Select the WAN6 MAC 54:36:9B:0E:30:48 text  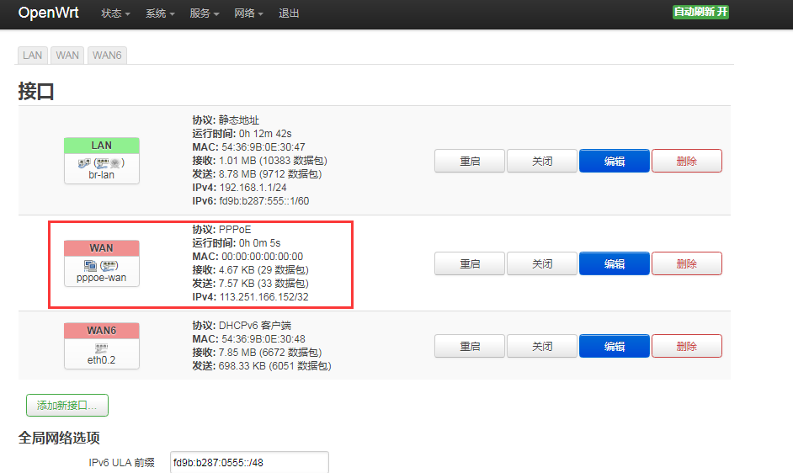click(263, 339)
